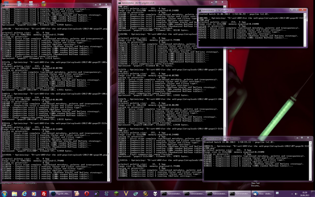Viewport: 315px width, 197px height.
Task: Close the [19/21] pngslim window
Action: pos(106,4)
